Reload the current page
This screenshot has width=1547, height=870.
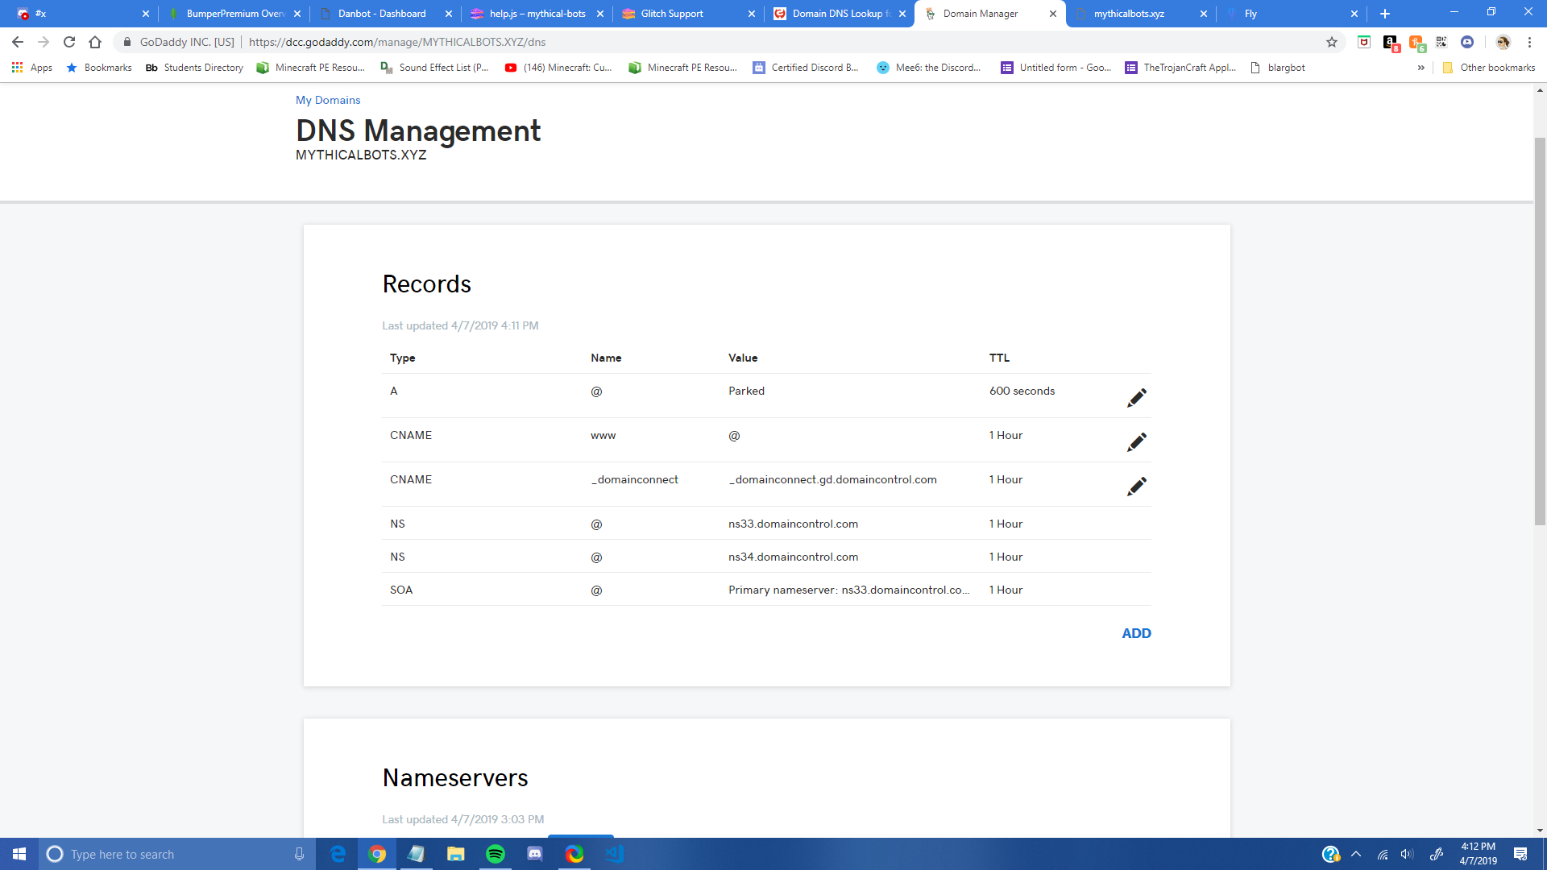tap(69, 42)
